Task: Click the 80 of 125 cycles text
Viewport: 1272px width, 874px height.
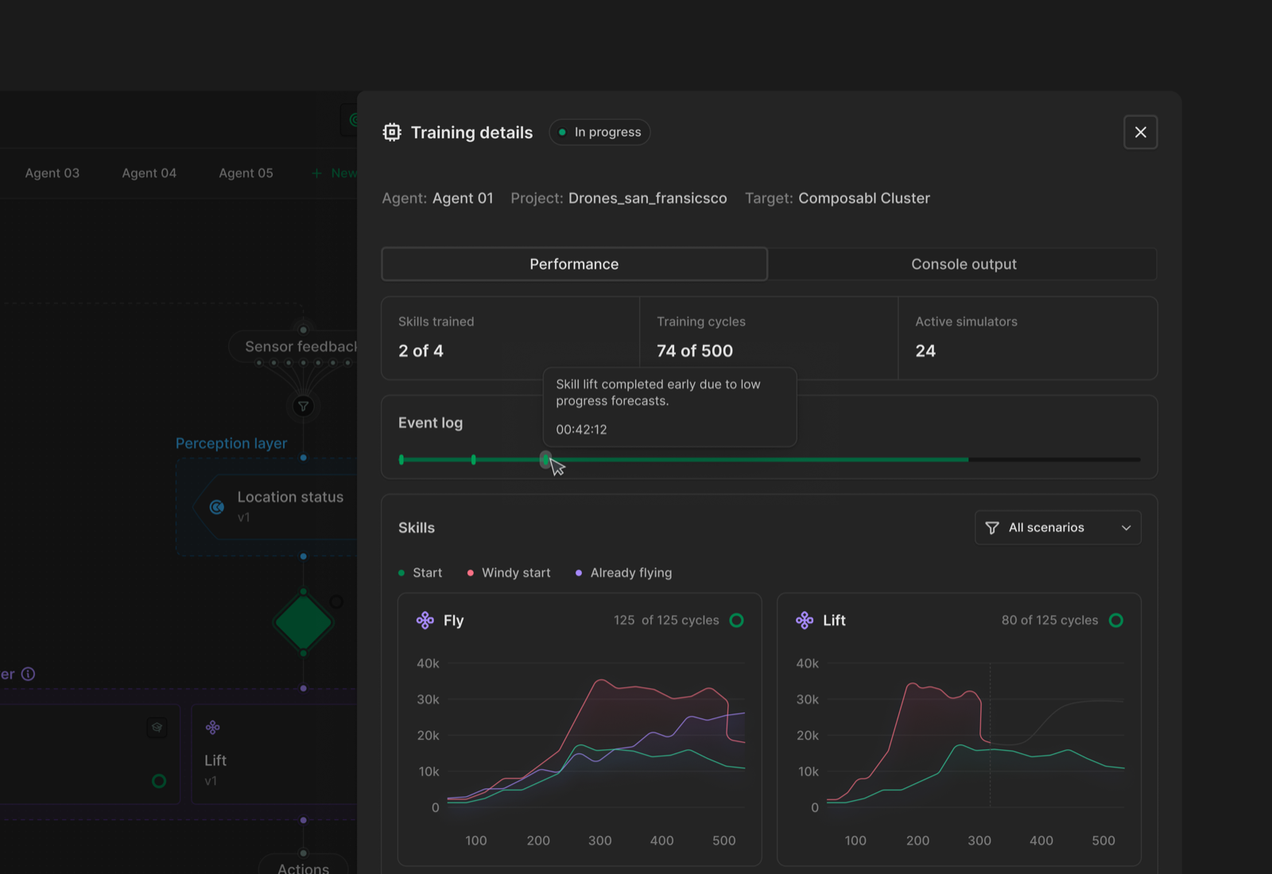Action: click(1049, 620)
